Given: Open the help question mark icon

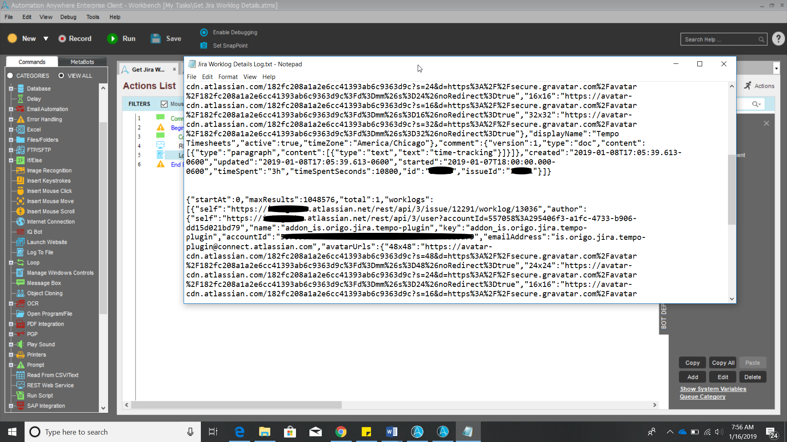Looking at the screenshot, I should (x=778, y=39).
